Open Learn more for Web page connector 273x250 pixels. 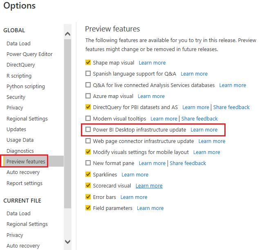(212, 141)
